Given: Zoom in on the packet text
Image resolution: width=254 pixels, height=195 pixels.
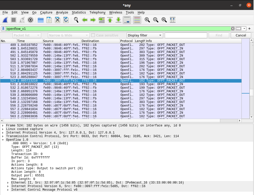Looking at the screenshot, I should [147, 20].
